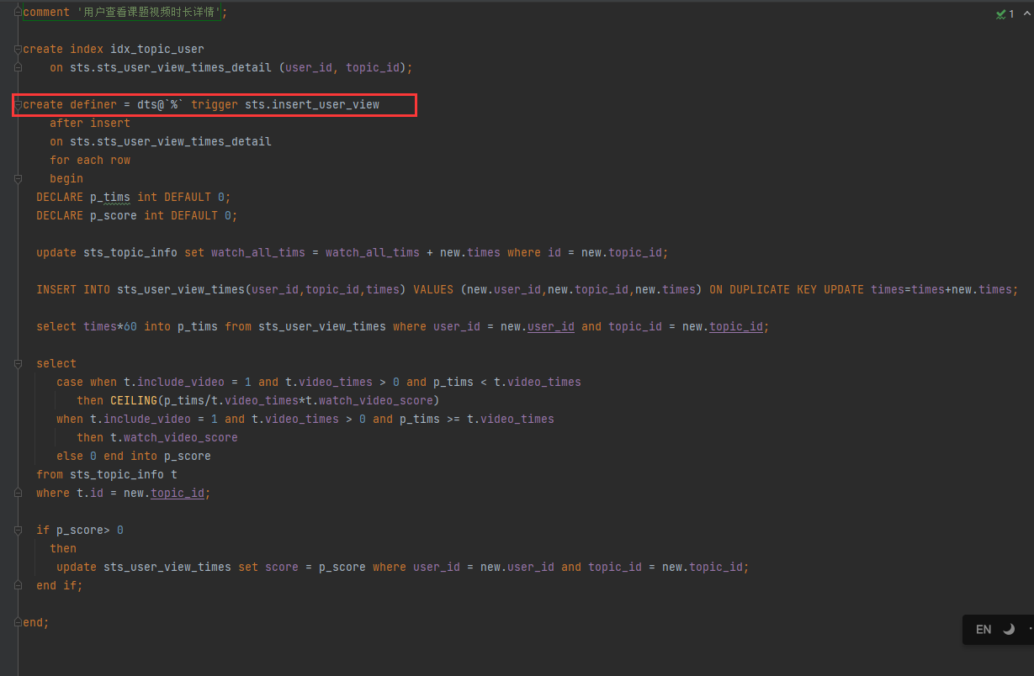The height and width of the screenshot is (676, 1034).
Task: Collapse the select case statement fold
Action: tap(18, 363)
